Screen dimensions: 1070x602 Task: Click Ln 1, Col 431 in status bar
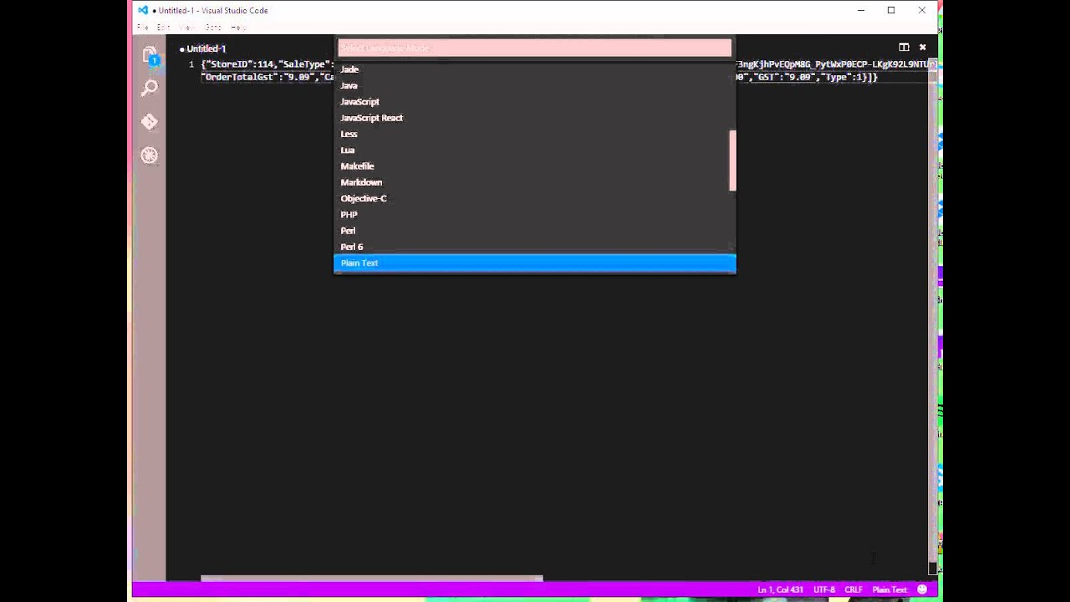pyautogui.click(x=780, y=589)
